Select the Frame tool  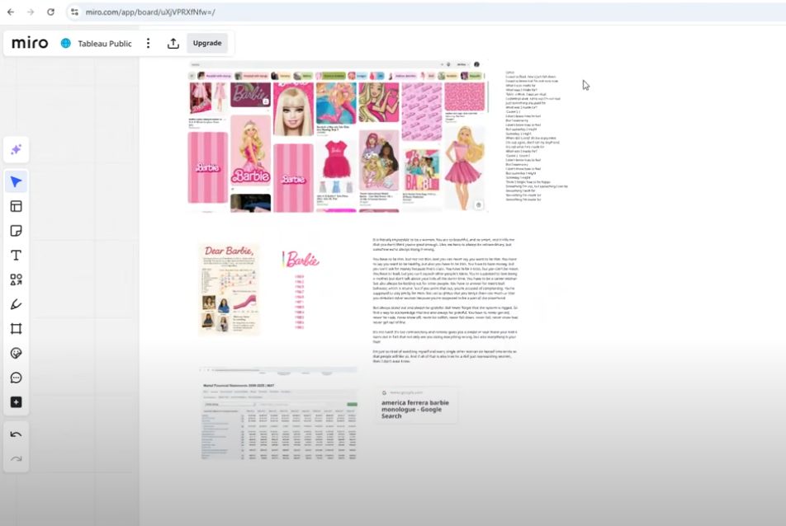(x=16, y=329)
